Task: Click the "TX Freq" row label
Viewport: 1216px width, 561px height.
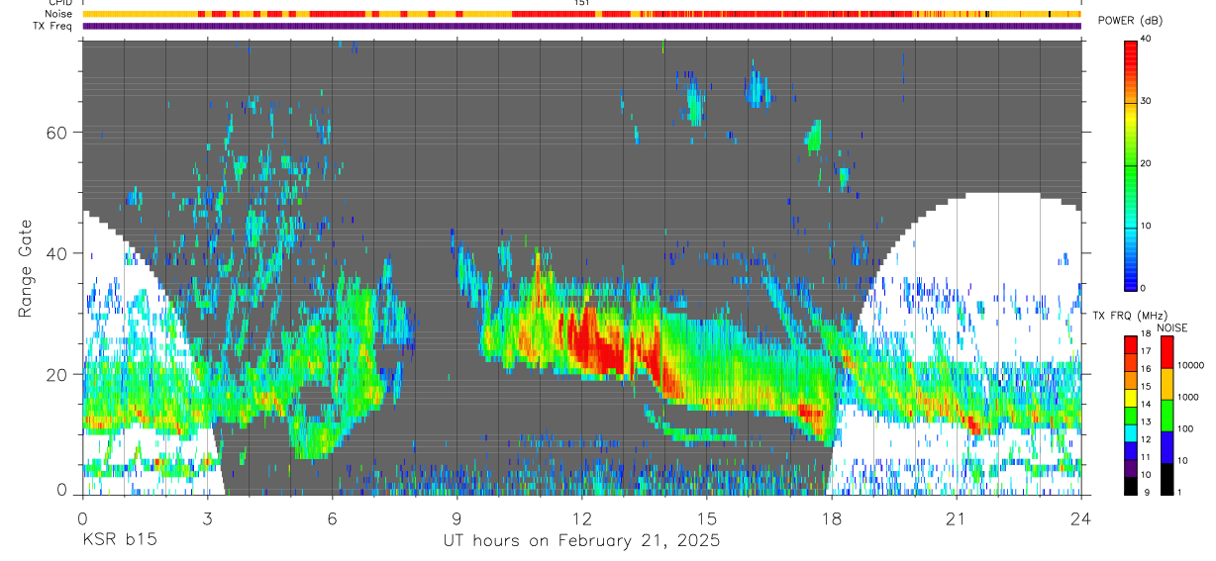Action: 52,26
